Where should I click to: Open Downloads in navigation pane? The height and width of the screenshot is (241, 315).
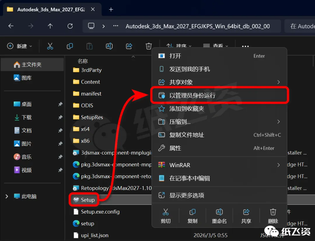(x=32, y=117)
